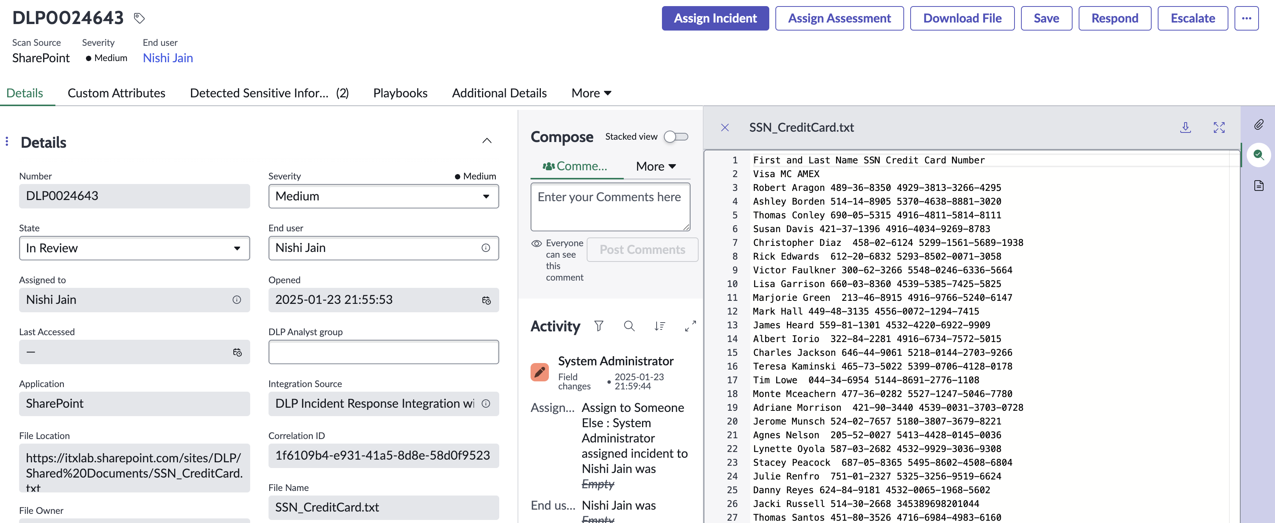Image resolution: width=1275 pixels, height=523 pixels.
Task: Expand the More menu in Compose
Action: pos(656,166)
